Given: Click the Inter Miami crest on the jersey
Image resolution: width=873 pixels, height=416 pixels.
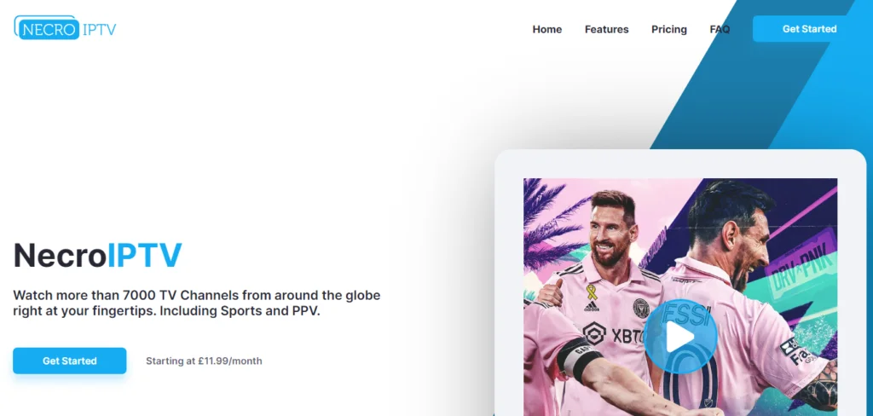Looking at the screenshot, I should (x=641, y=308).
